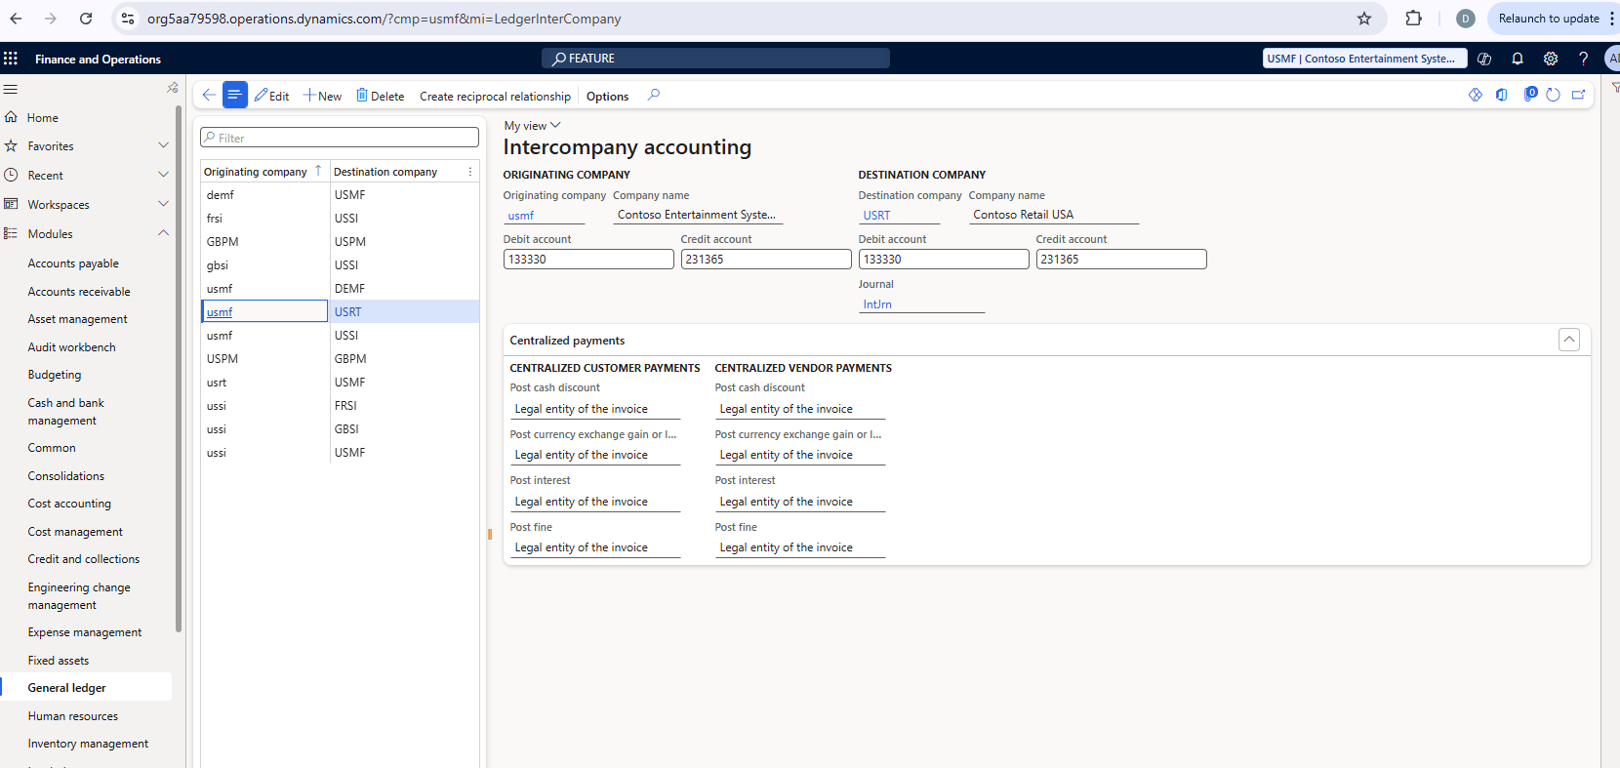
Task: Open the action pane search icon
Action: (x=654, y=95)
